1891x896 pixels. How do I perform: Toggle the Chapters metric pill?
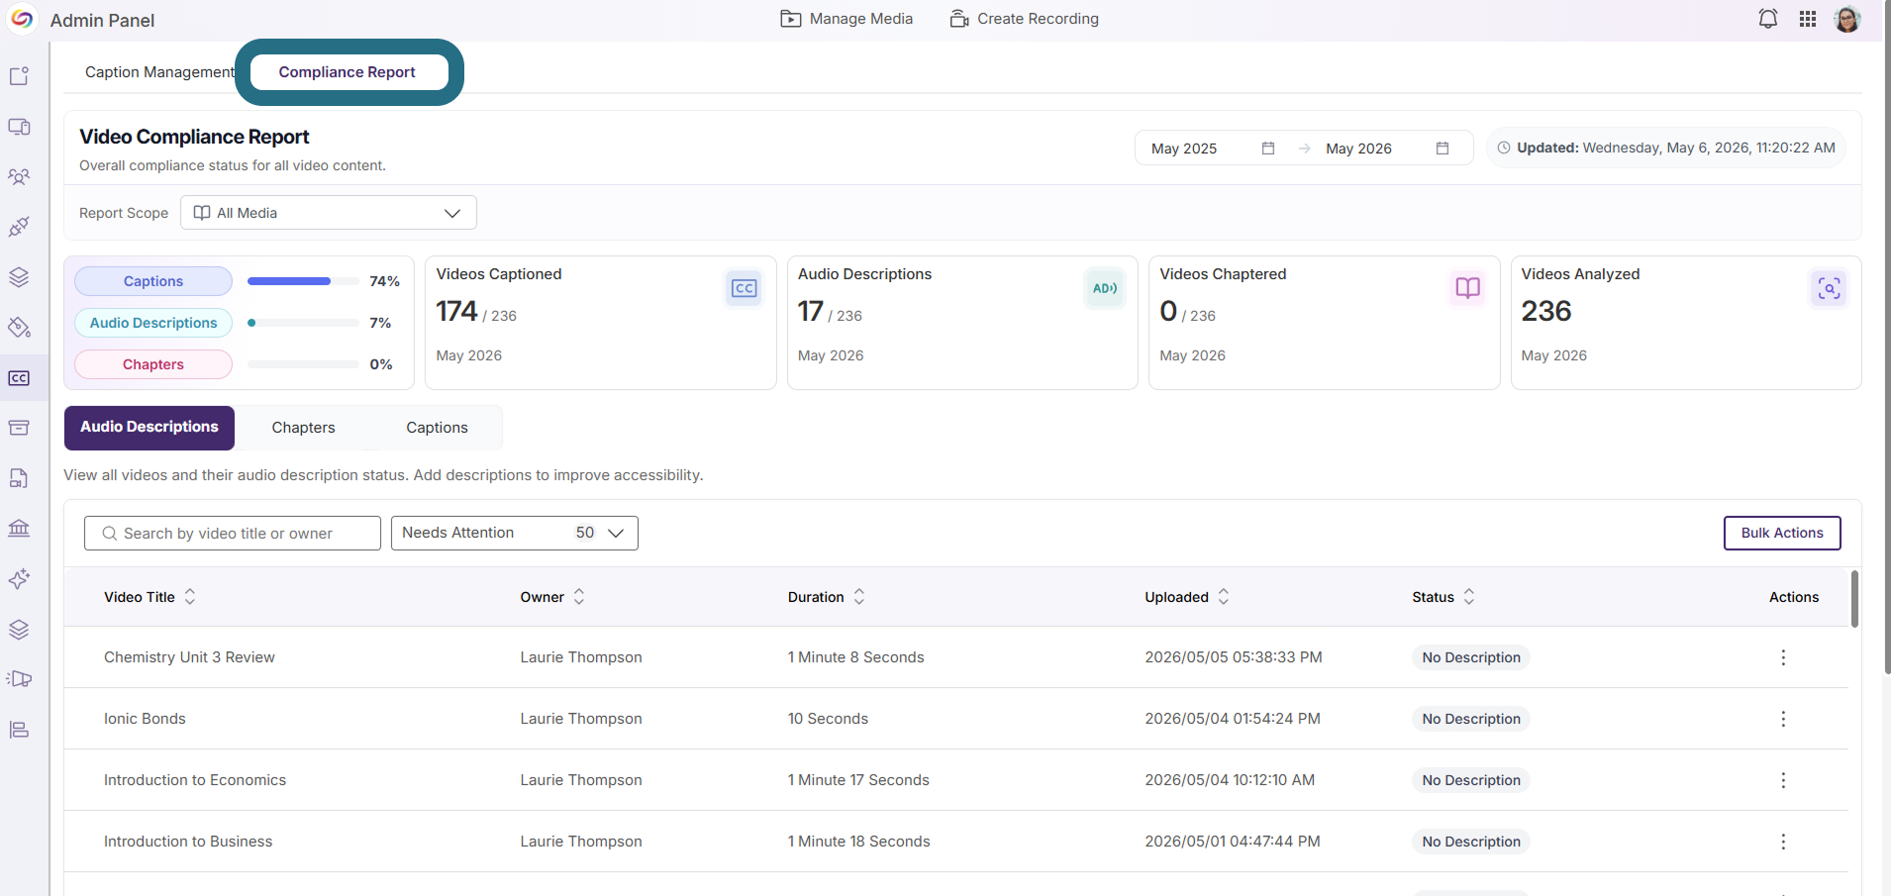[x=153, y=364]
